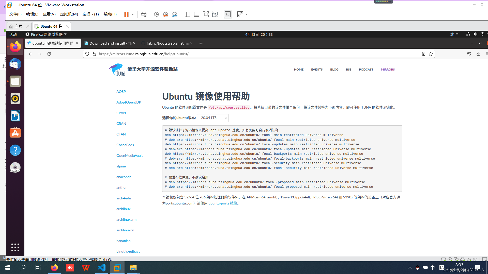Click the Firefox URL address field

click(x=254, y=54)
